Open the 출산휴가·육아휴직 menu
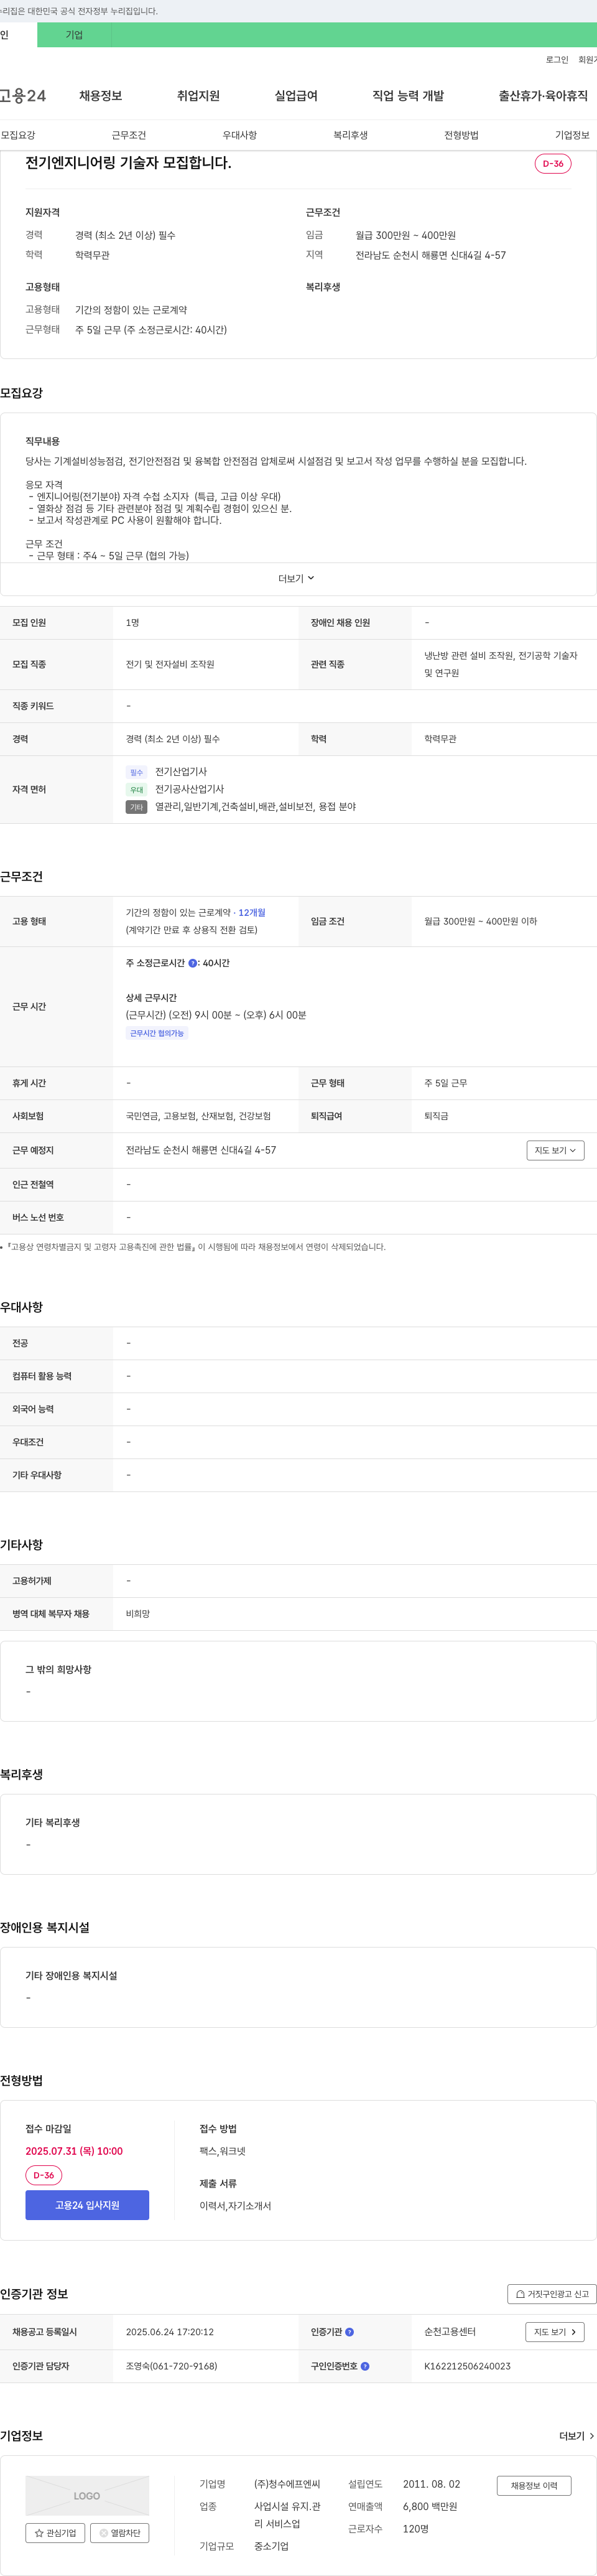Viewport: 597px width, 2576px height. 543,96
